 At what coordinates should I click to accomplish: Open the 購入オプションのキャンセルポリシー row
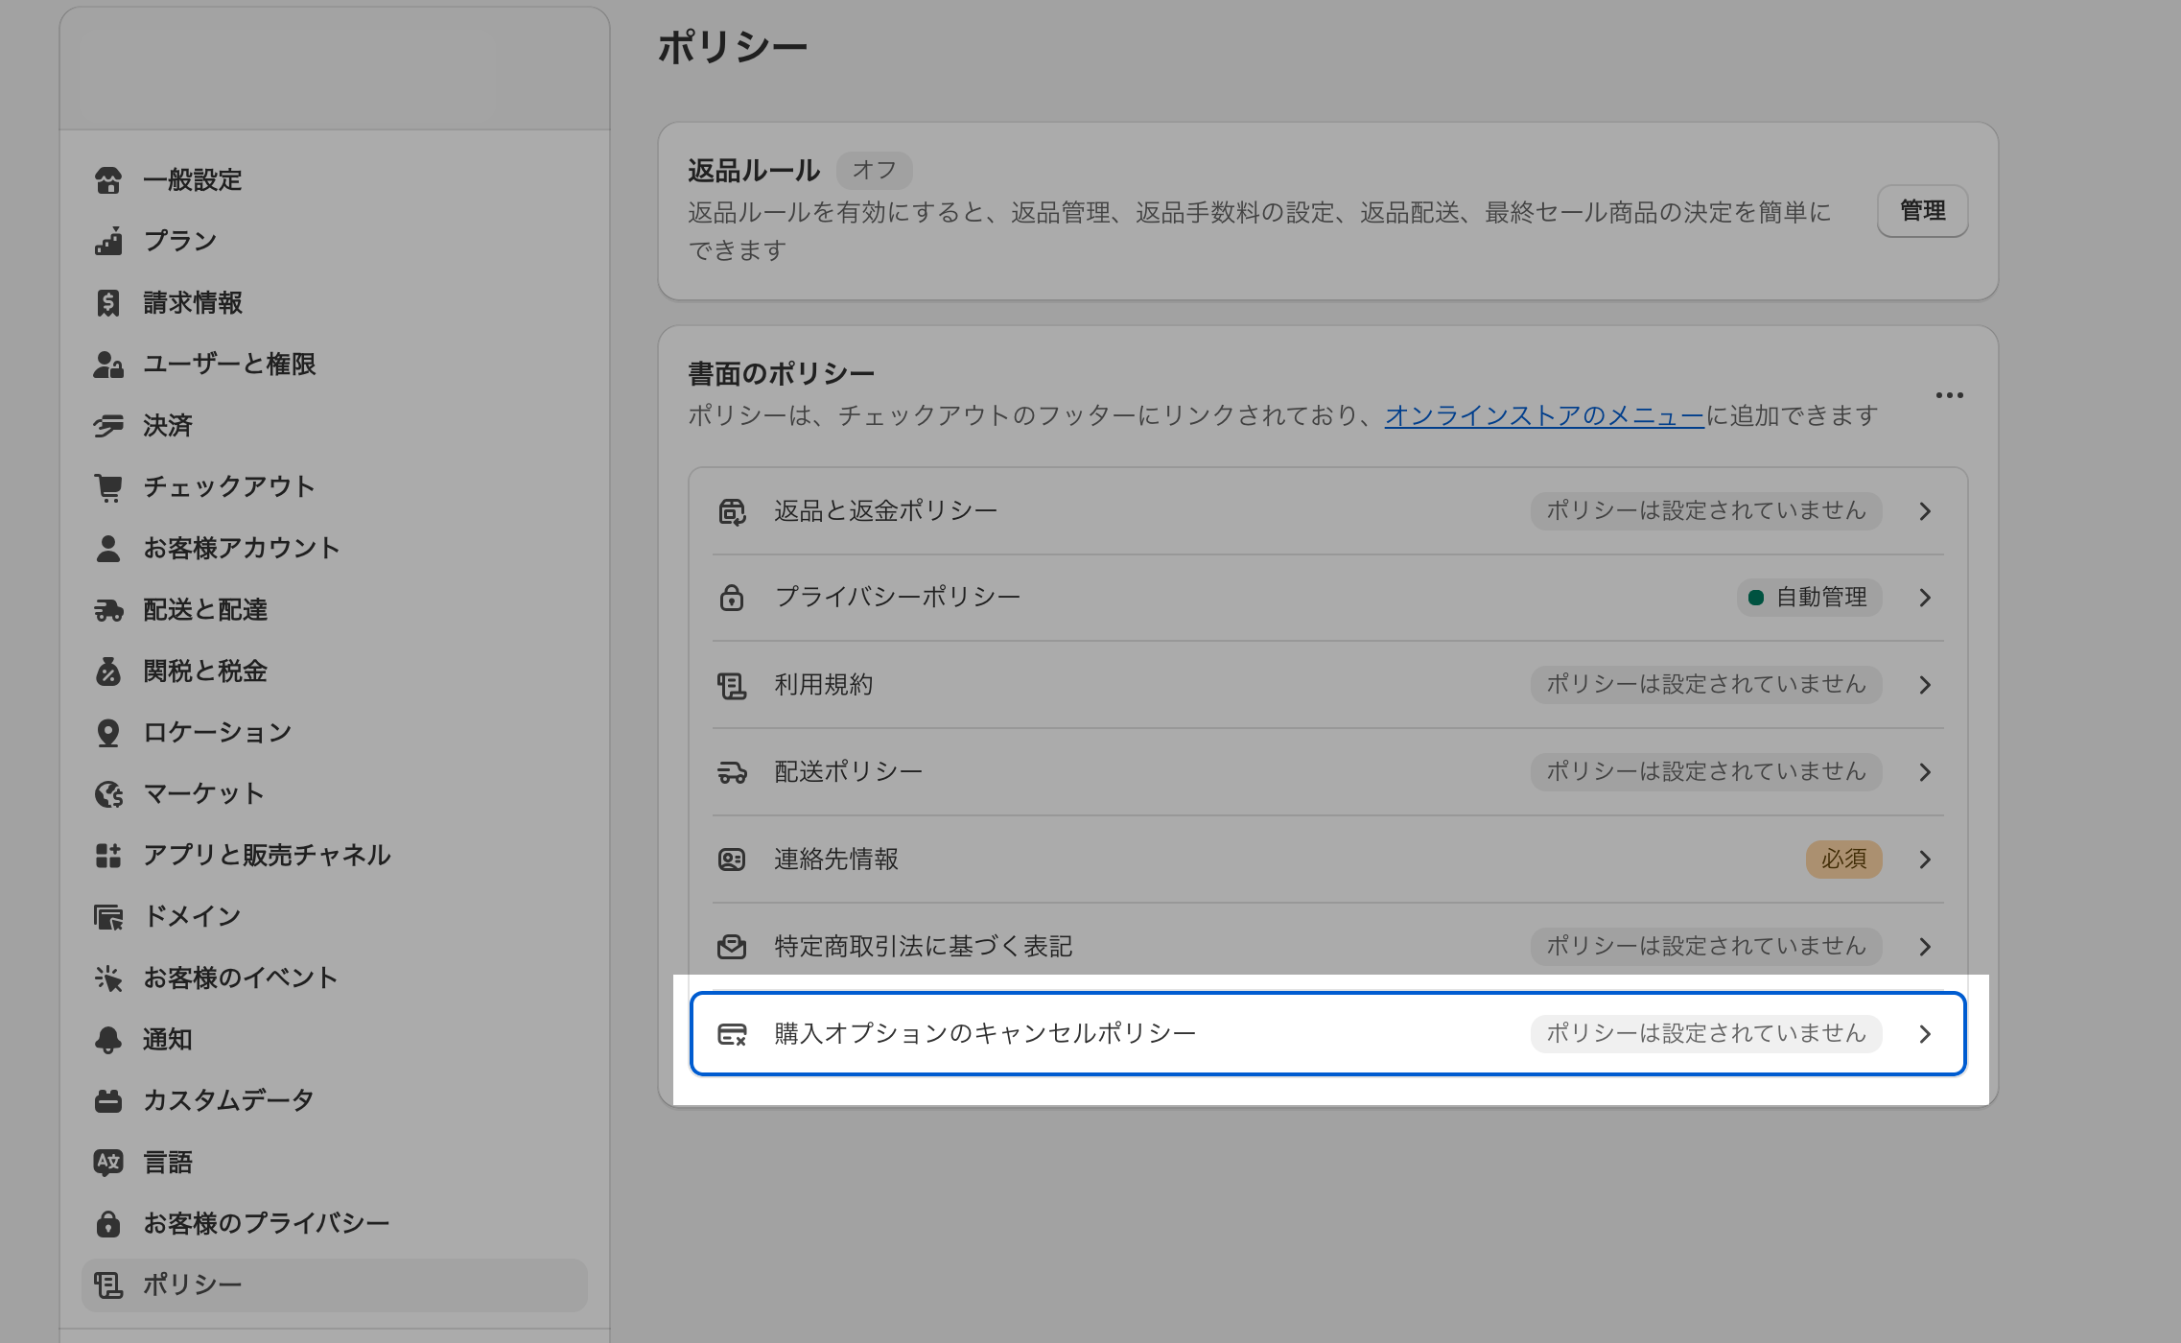[x=984, y=1033]
